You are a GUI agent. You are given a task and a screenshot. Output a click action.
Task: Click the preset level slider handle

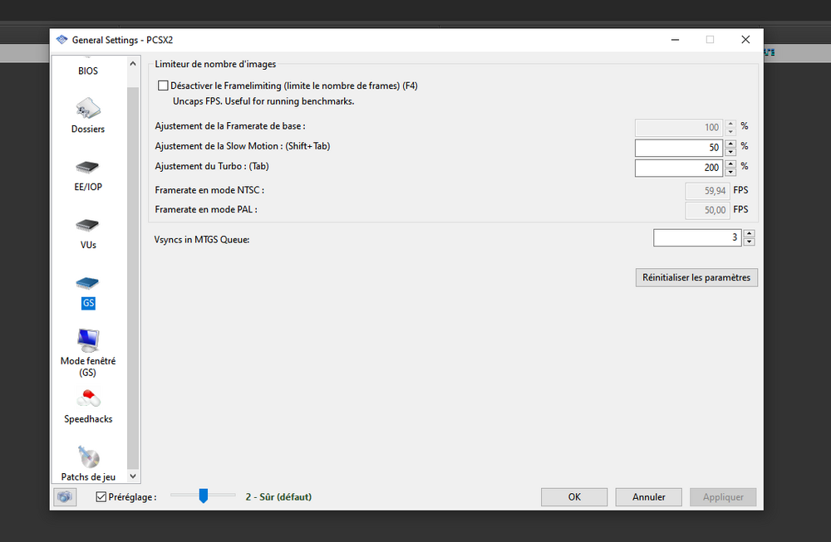tap(203, 496)
